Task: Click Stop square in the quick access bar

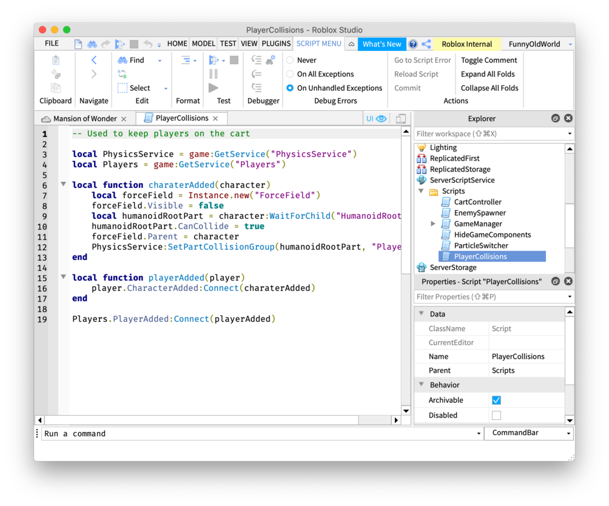Action: (134, 44)
